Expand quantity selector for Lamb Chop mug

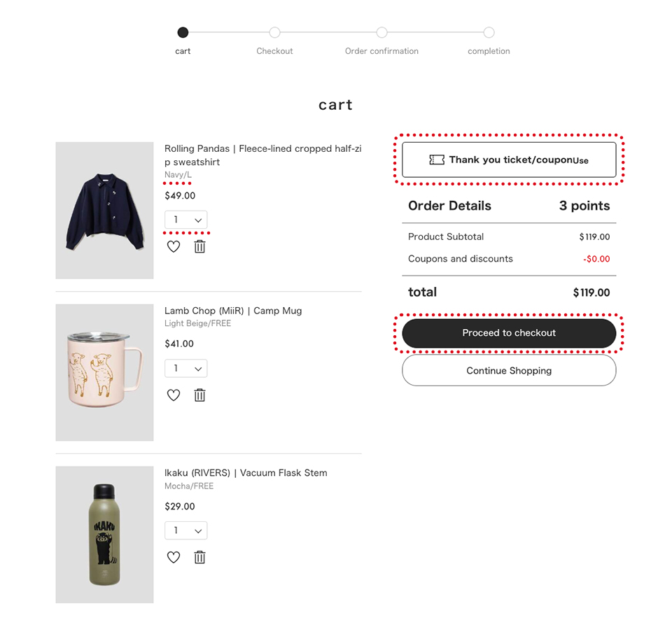pyautogui.click(x=186, y=369)
